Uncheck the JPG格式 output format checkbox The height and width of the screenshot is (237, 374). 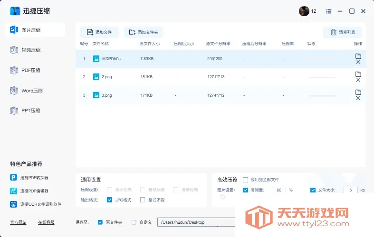point(110,200)
